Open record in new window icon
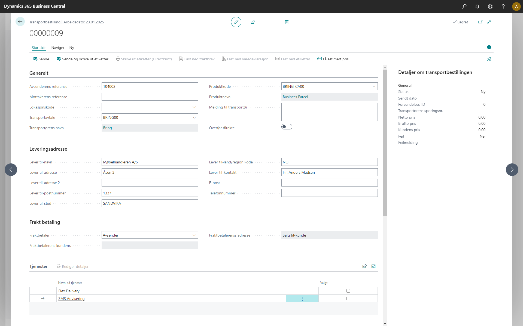Image resolution: width=523 pixels, height=326 pixels. tap(480, 22)
